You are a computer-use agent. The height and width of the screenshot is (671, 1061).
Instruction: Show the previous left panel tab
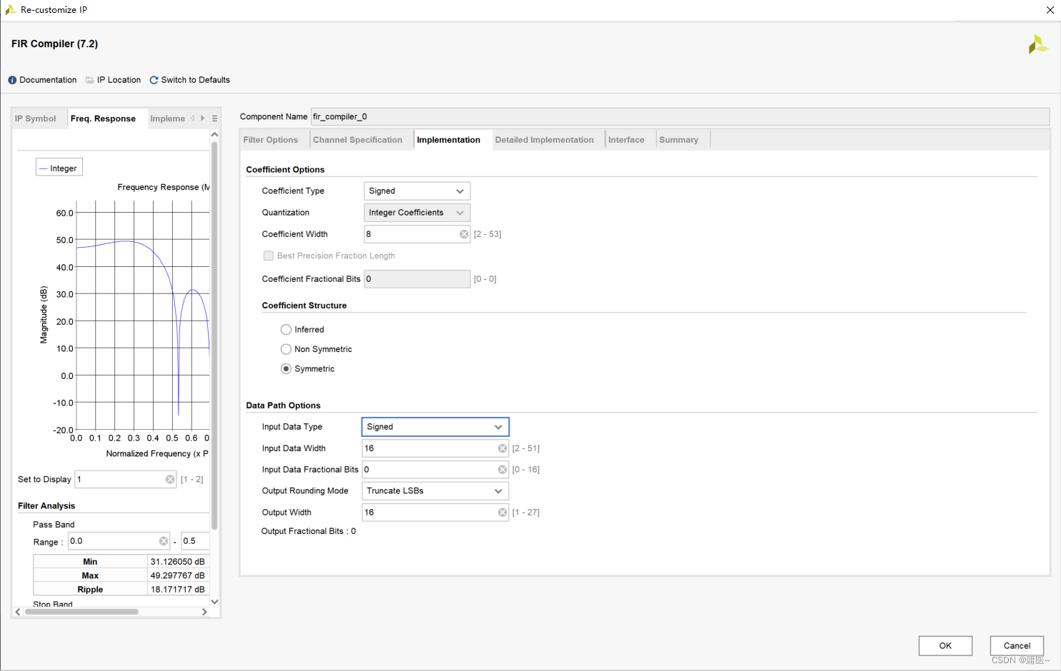pos(193,118)
